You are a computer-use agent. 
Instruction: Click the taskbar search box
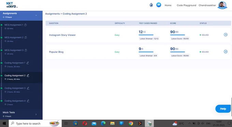click(x=35, y=123)
